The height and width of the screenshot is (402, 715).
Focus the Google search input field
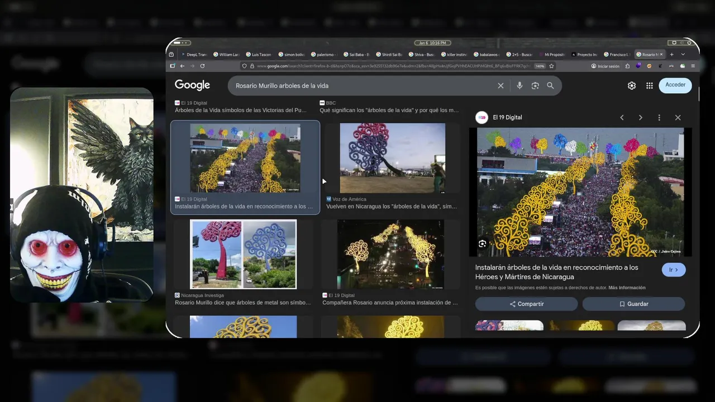(x=363, y=85)
